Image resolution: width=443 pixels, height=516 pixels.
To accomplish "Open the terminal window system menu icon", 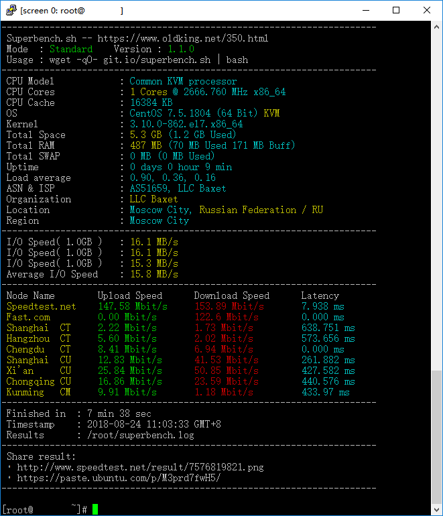I will 10,10.
